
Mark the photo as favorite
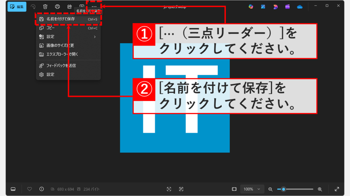tap(30, 189)
